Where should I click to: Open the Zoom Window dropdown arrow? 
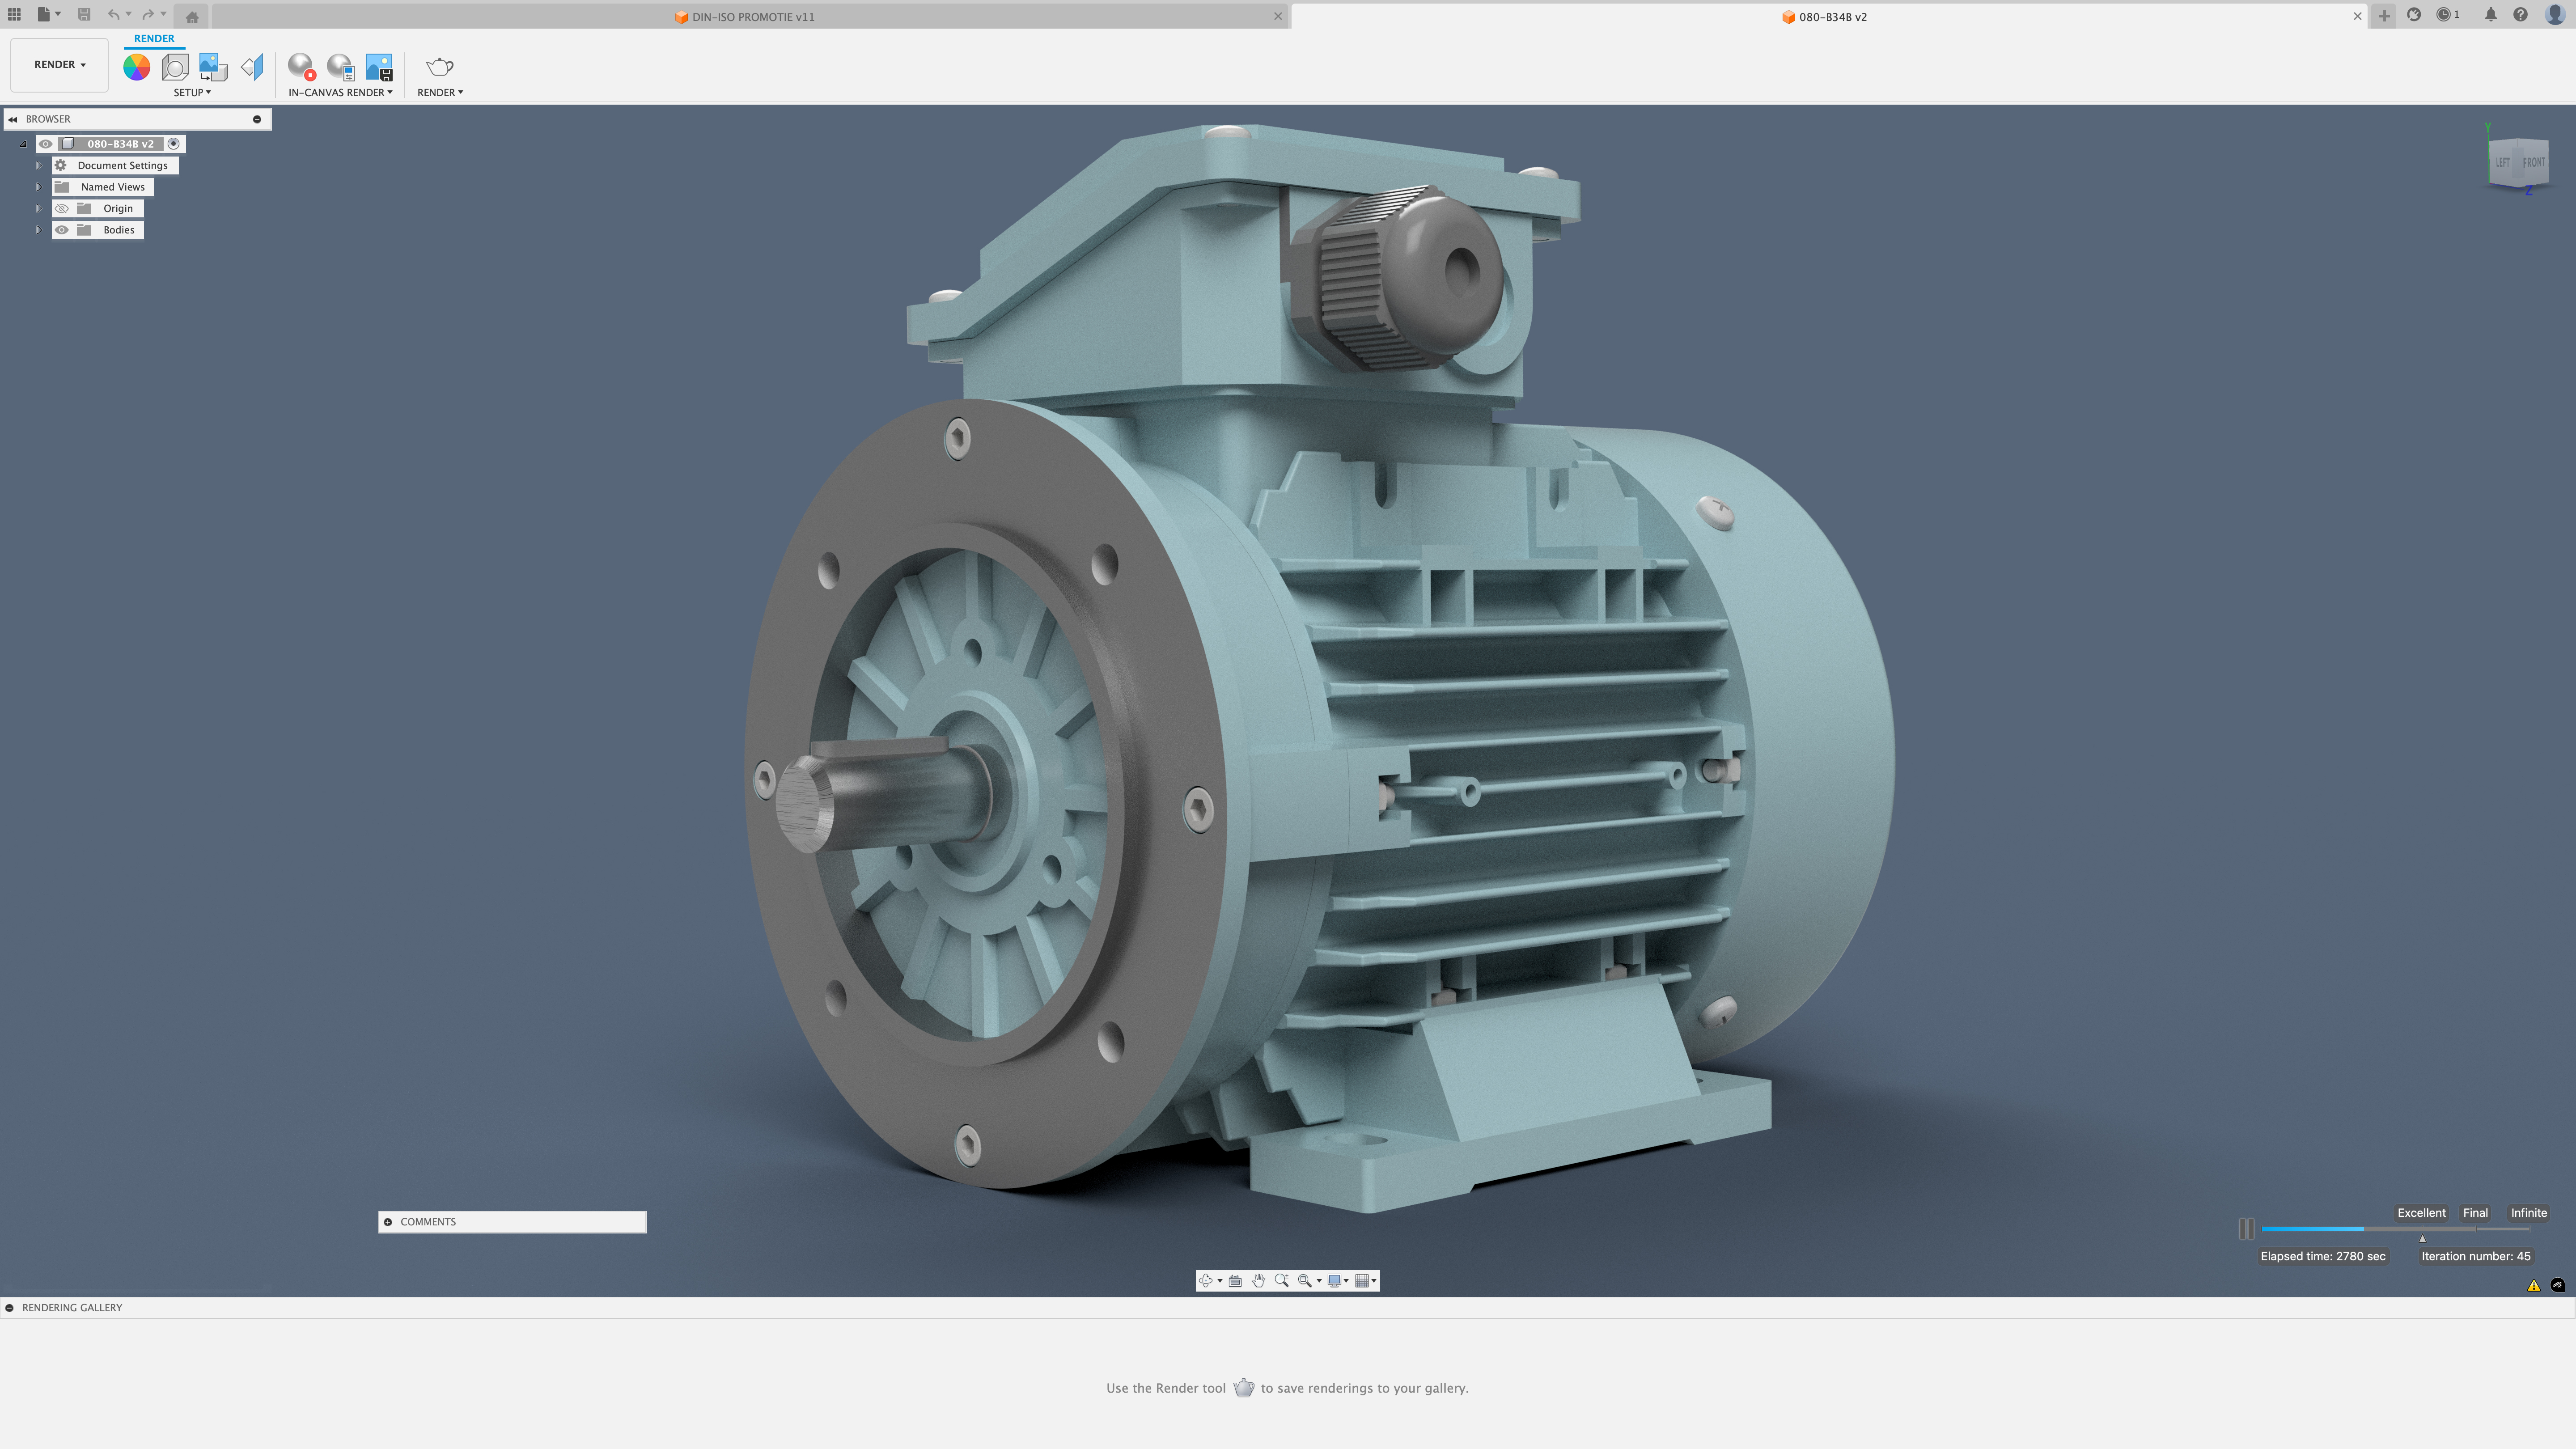[1319, 1281]
